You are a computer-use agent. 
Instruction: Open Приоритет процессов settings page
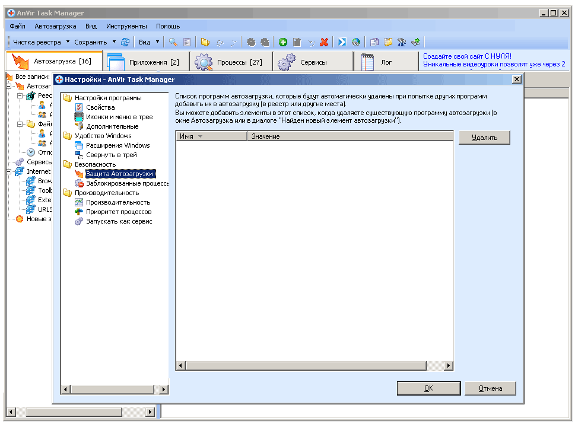[118, 212]
